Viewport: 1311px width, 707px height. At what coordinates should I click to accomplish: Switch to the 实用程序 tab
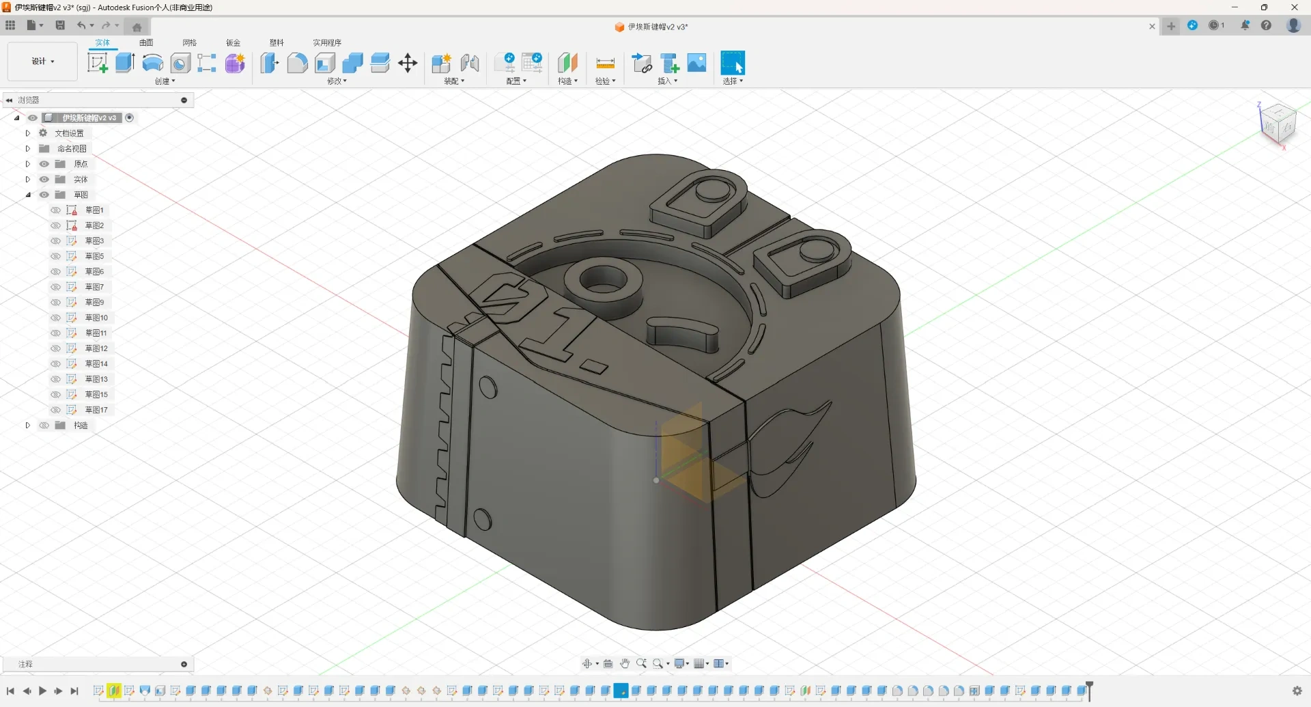click(x=327, y=42)
